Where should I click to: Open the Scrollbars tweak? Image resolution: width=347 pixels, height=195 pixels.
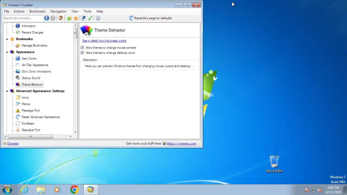28,123
